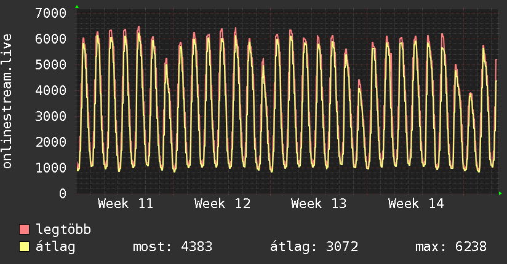Click the green arrow ending the x-axis

[501, 193]
